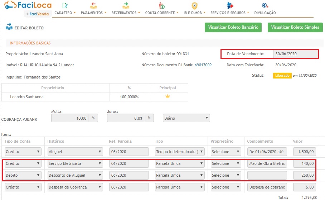Click the IR e DIMOB lion icon
Viewport: 325px width, 200px height.
pos(194,6)
